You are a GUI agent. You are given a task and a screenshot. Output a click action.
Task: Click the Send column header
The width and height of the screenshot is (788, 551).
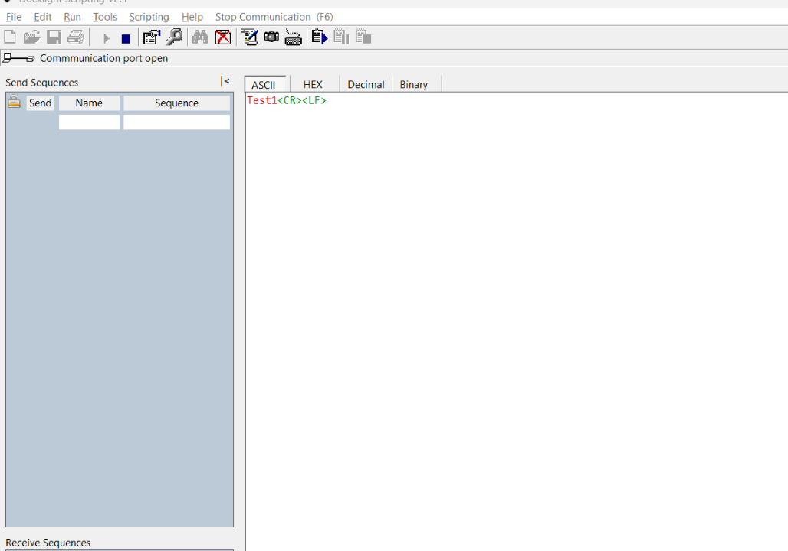click(40, 103)
